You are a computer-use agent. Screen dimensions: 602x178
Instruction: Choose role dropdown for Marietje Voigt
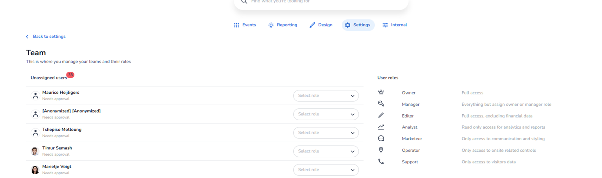point(326,170)
